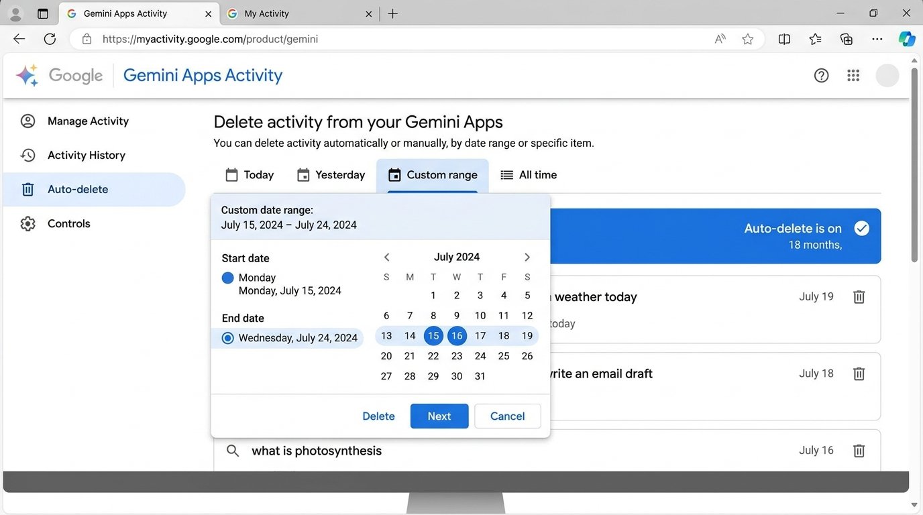Pick July 24 in the calendar
The height and width of the screenshot is (515, 923).
click(x=480, y=356)
